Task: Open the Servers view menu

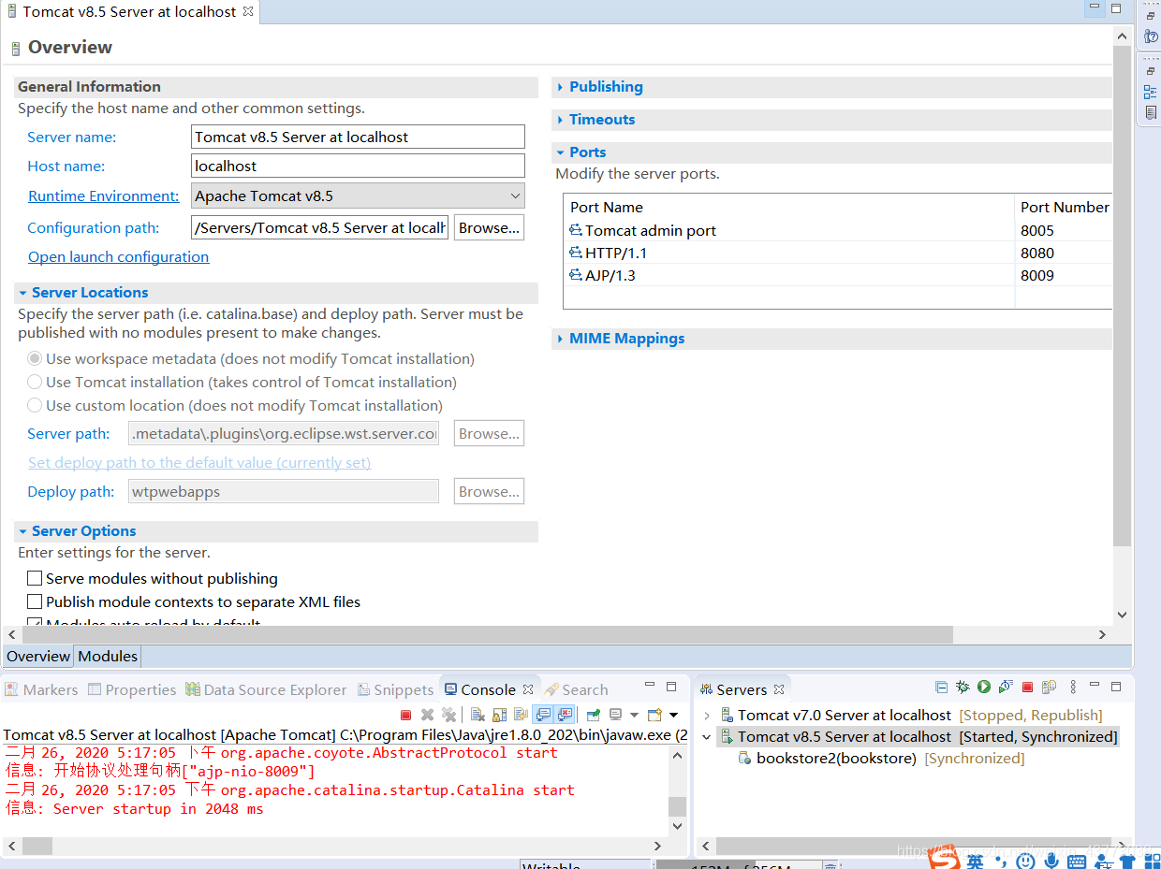Action: (1073, 687)
